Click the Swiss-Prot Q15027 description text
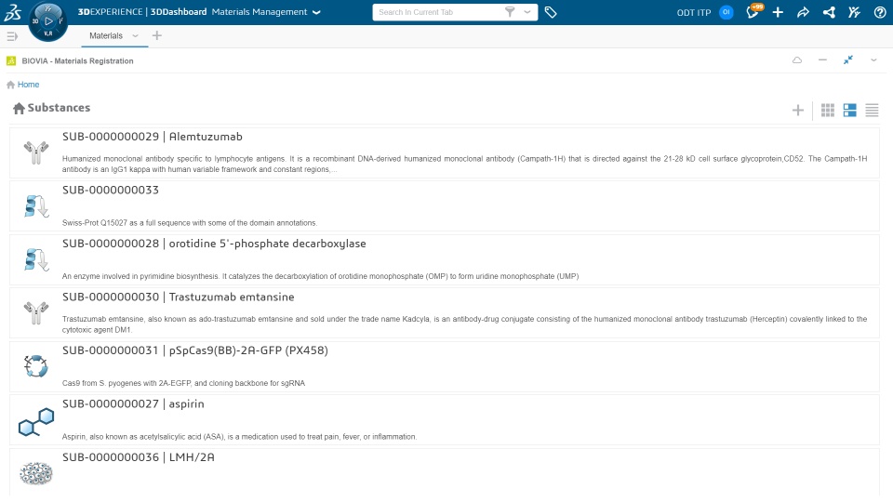This screenshot has height=502, width=893. (190, 223)
